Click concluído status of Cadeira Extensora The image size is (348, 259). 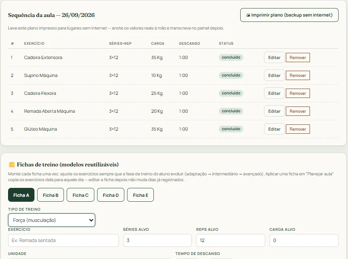(231, 58)
